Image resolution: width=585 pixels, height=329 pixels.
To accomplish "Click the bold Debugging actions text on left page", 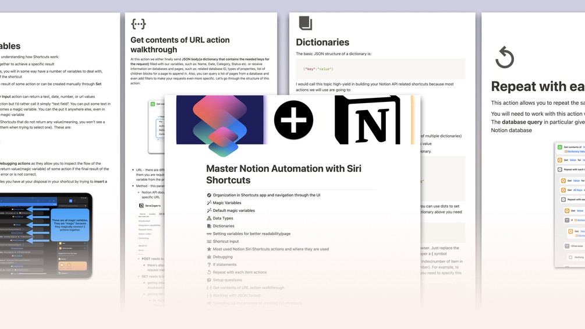I will point(15,164).
